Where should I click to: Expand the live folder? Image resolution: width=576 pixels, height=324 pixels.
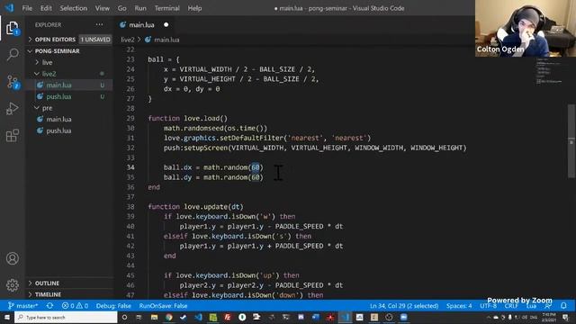coord(47,62)
